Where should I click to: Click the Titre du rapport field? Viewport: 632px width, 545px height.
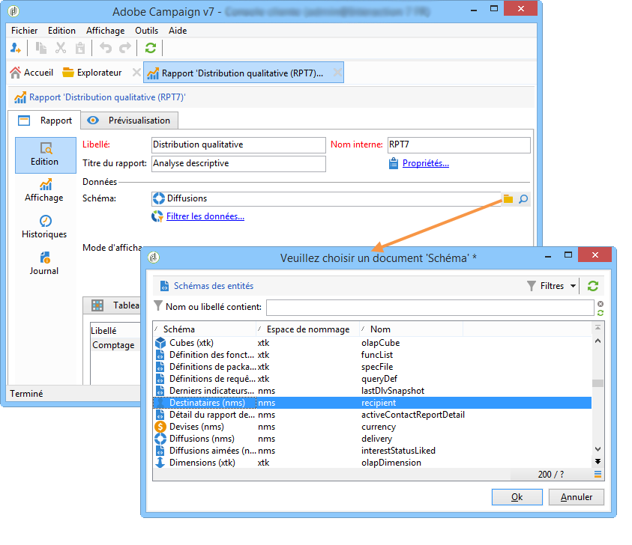pos(238,163)
